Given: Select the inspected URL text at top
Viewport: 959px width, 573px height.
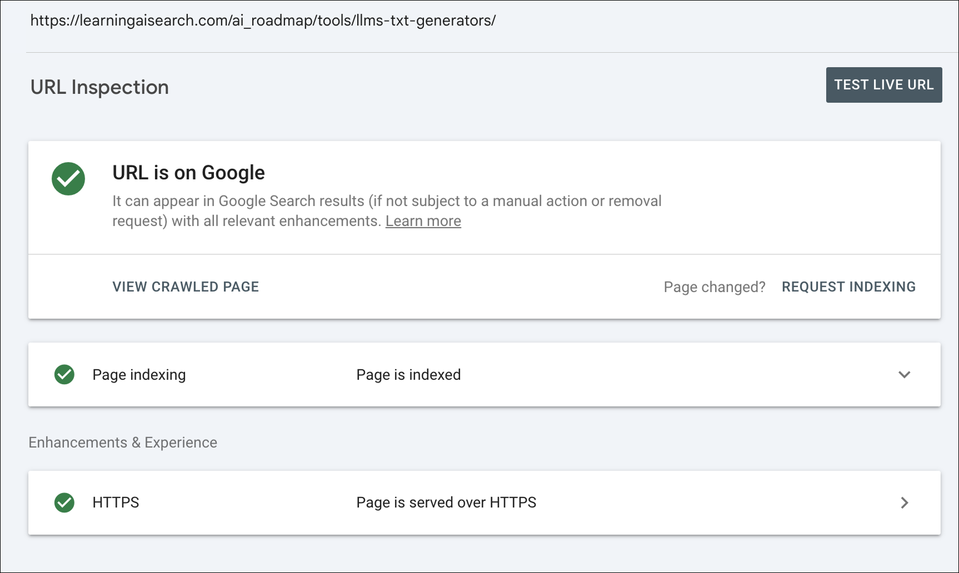Looking at the screenshot, I should 263,21.
